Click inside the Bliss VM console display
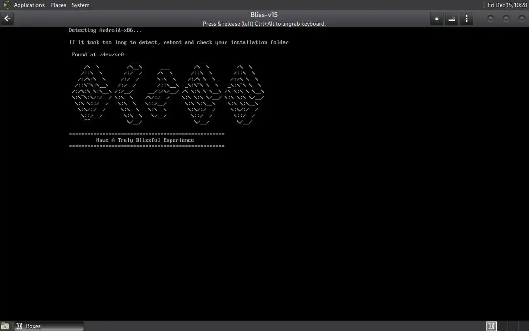 (264, 174)
